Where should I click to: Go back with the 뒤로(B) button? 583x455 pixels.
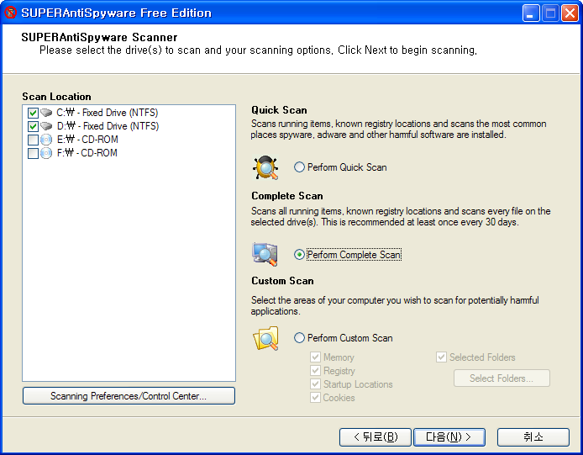(376, 437)
